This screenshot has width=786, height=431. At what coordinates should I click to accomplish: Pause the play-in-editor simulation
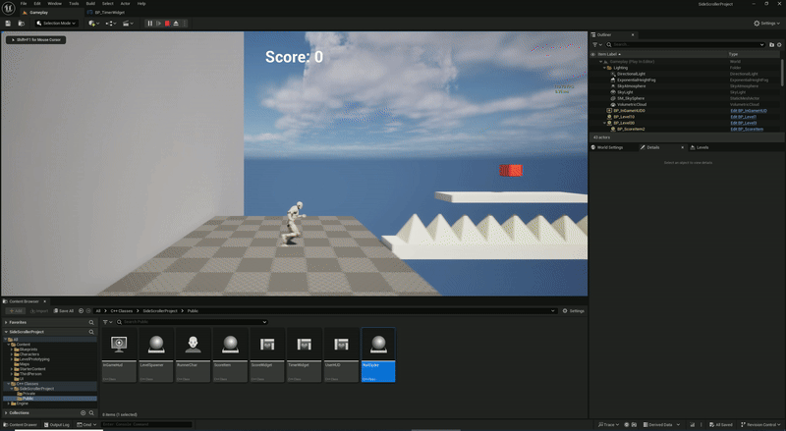[x=149, y=23]
